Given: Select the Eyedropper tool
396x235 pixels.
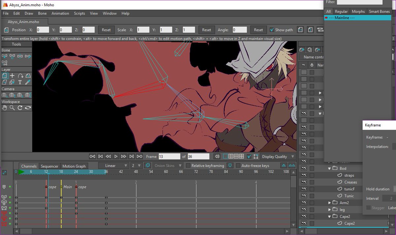Looking at the screenshot, I should point(28,82).
